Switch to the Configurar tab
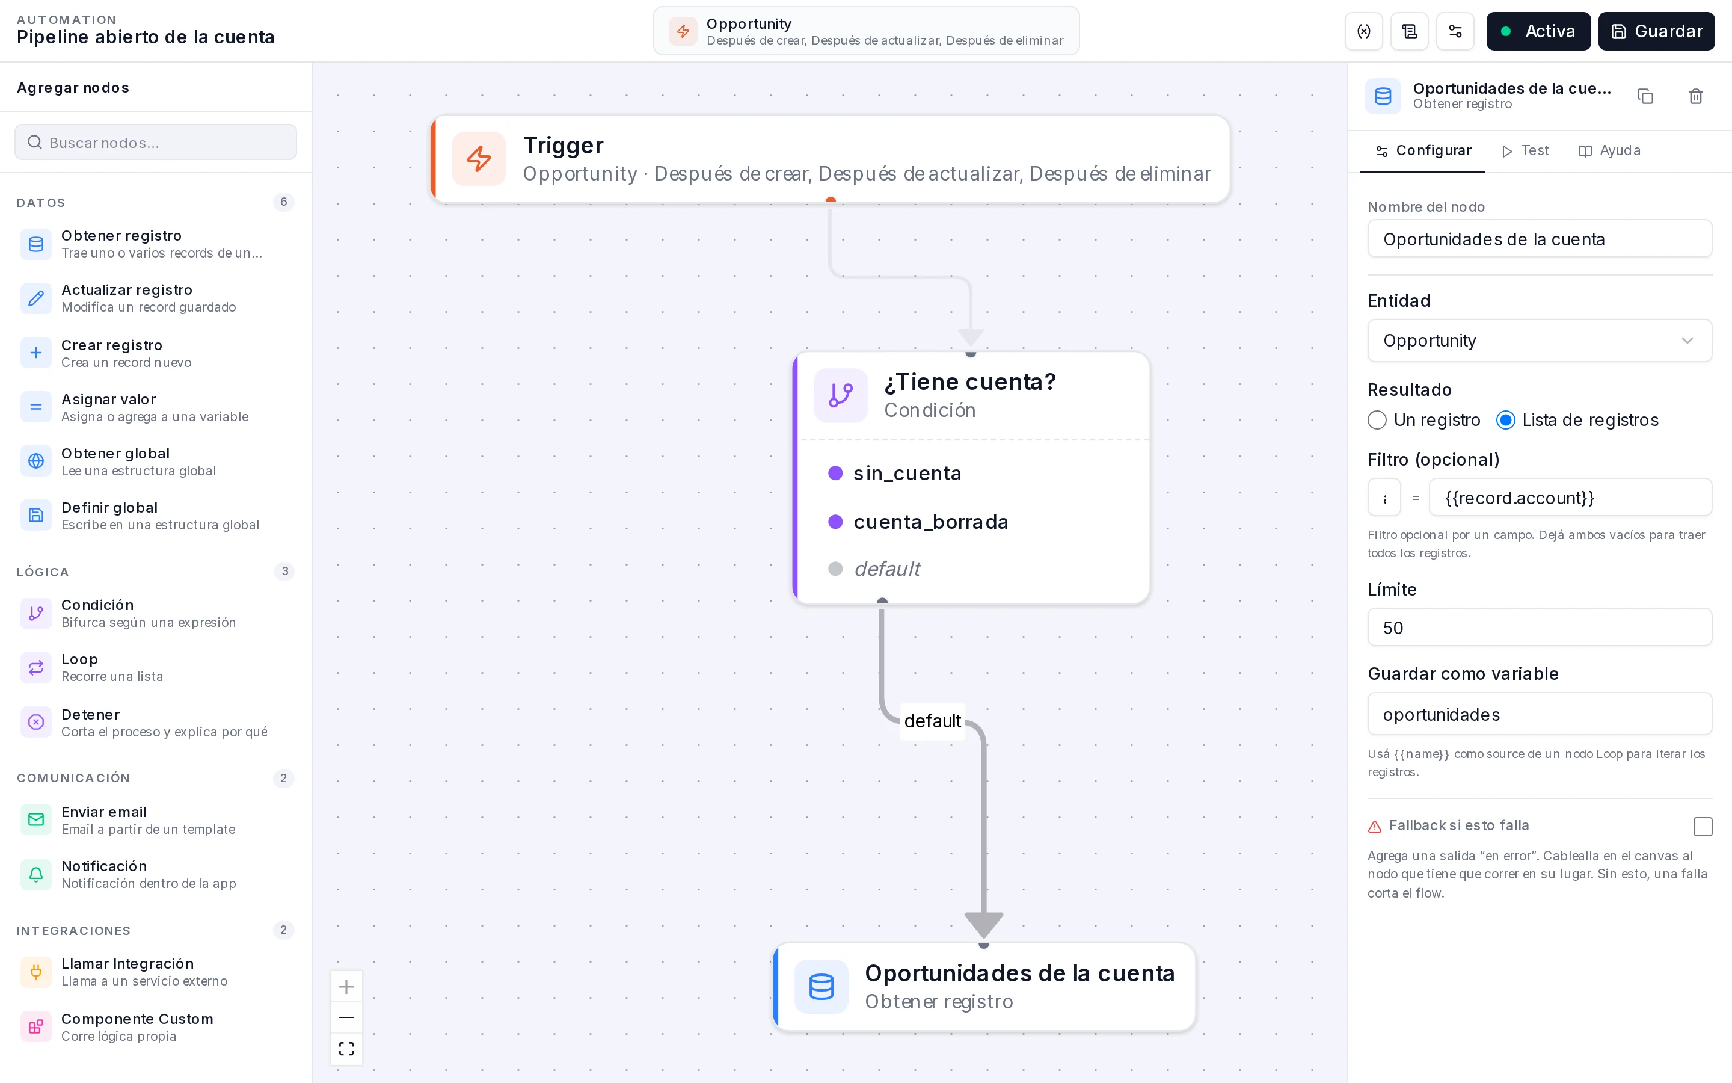1732x1083 pixels. [1423, 150]
